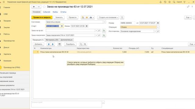
Task: Click the document movements report icon
Action: pos(83,18)
